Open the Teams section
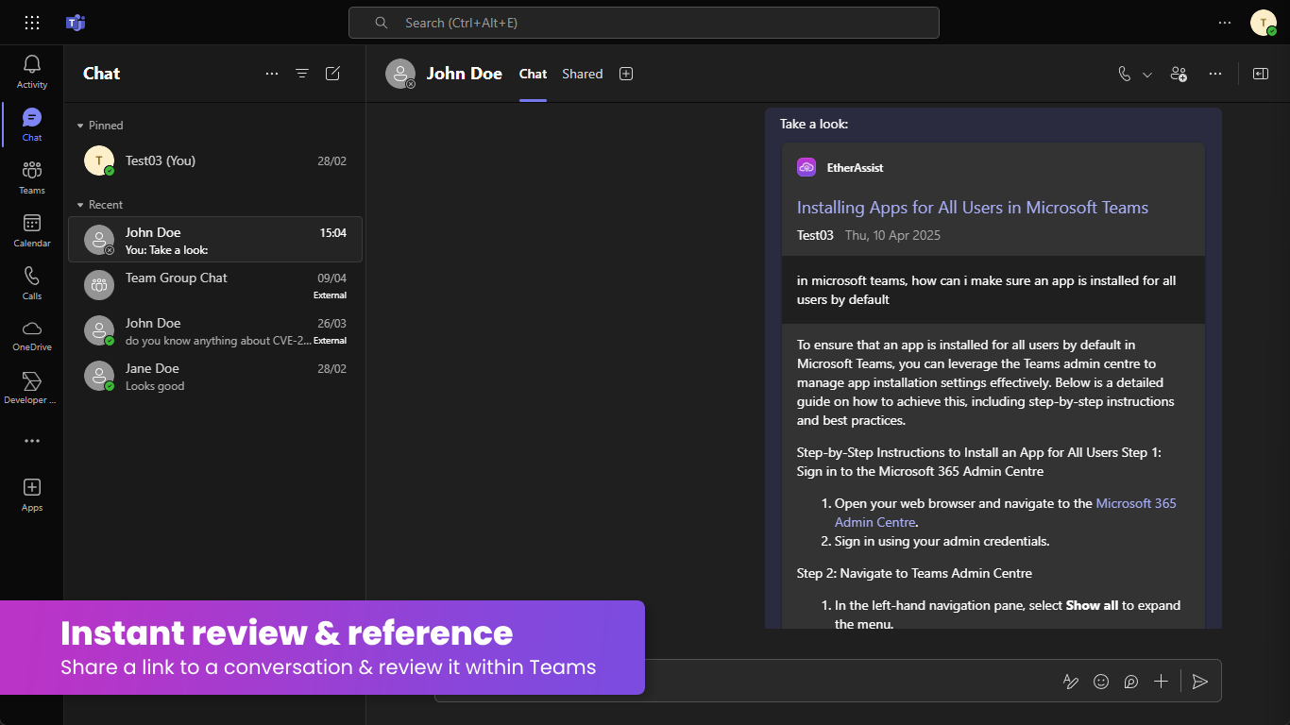Viewport: 1290px width, 725px height. tap(32, 177)
